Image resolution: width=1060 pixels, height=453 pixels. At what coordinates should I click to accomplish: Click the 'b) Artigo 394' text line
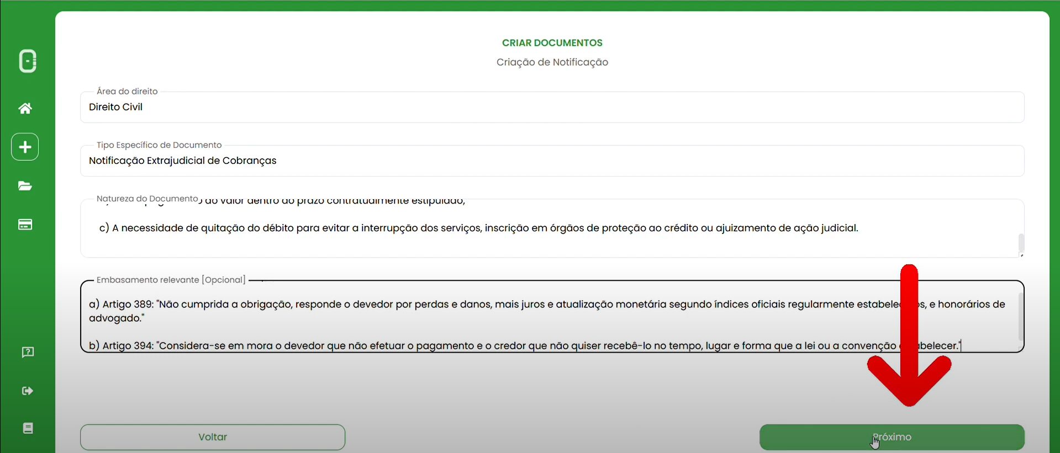[x=525, y=346]
